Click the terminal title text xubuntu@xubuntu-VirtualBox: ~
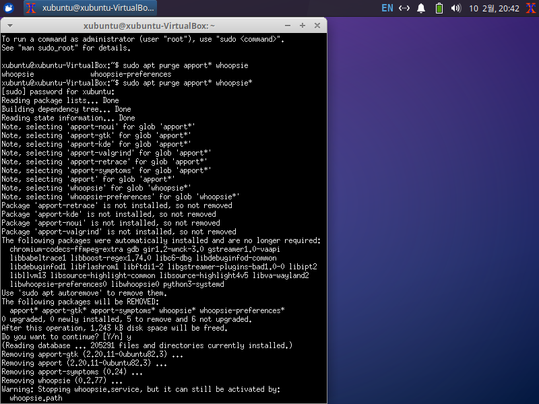539x404 pixels. (149, 26)
